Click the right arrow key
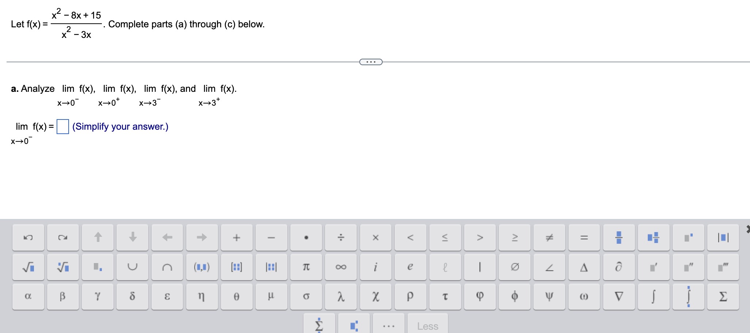 pyautogui.click(x=202, y=238)
